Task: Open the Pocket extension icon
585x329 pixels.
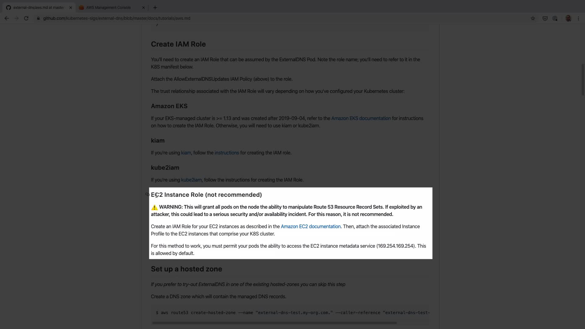Action: (x=545, y=18)
